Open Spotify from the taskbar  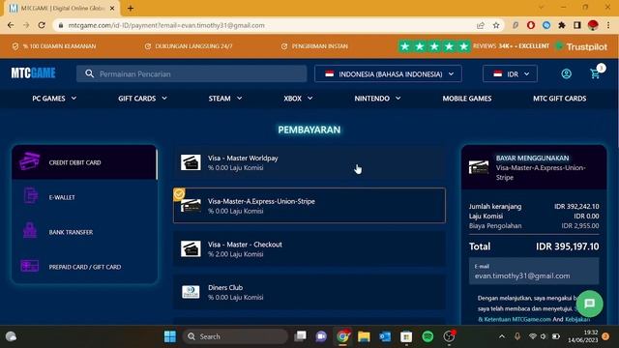point(427,336)
